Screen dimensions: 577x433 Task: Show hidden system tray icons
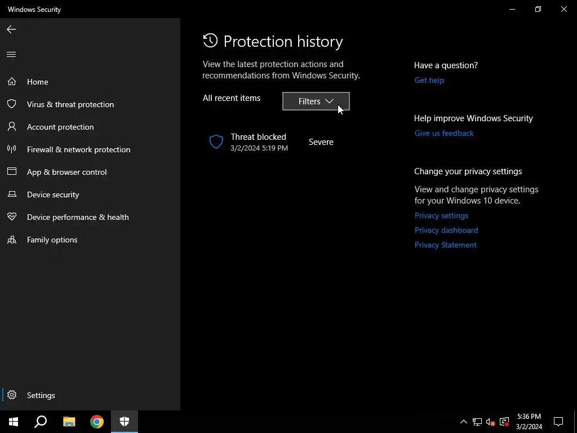464,422
